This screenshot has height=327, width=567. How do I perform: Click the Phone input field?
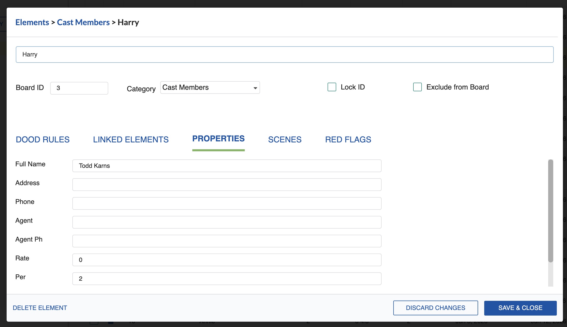tap(227, 203)
